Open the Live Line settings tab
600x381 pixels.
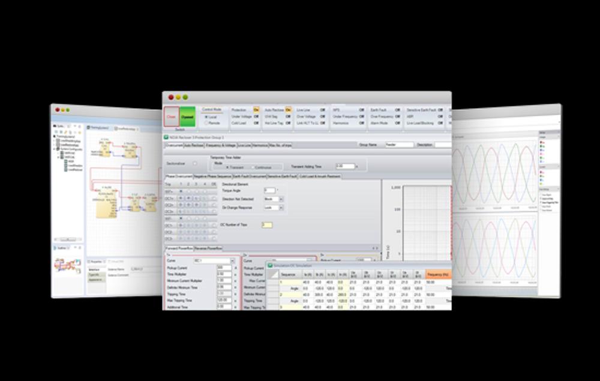point(244,145)
